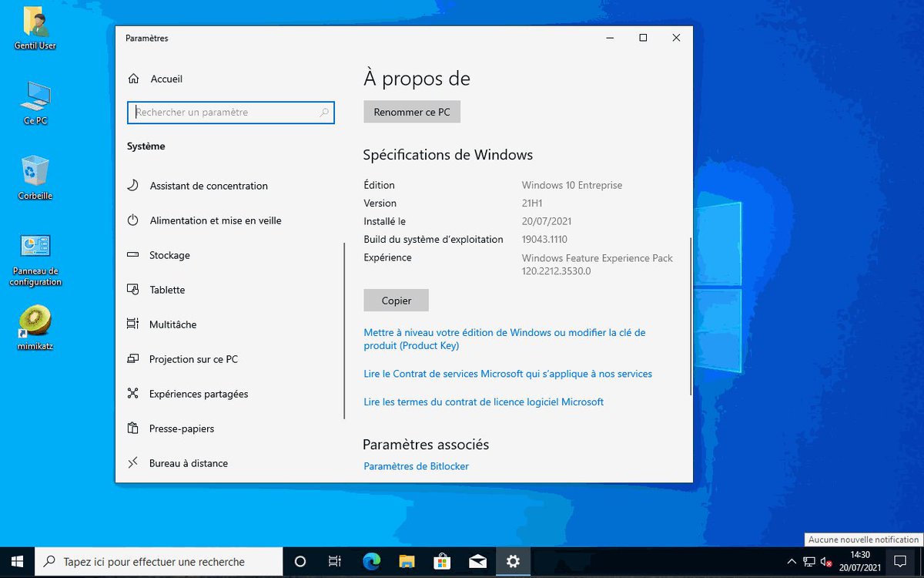Click the taskbar search box

pyautogui.click(x=159, y=562)
